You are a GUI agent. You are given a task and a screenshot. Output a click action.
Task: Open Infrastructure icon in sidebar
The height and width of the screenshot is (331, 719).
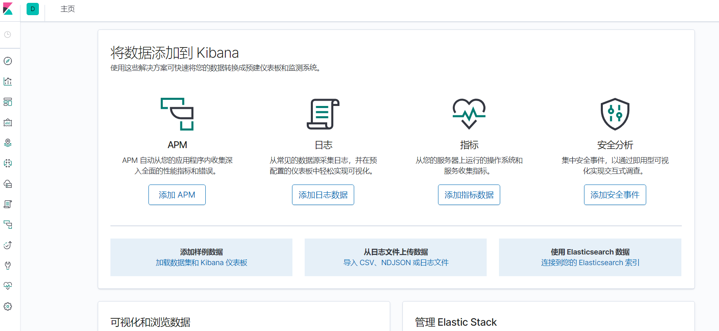click(x=8, y=184)
